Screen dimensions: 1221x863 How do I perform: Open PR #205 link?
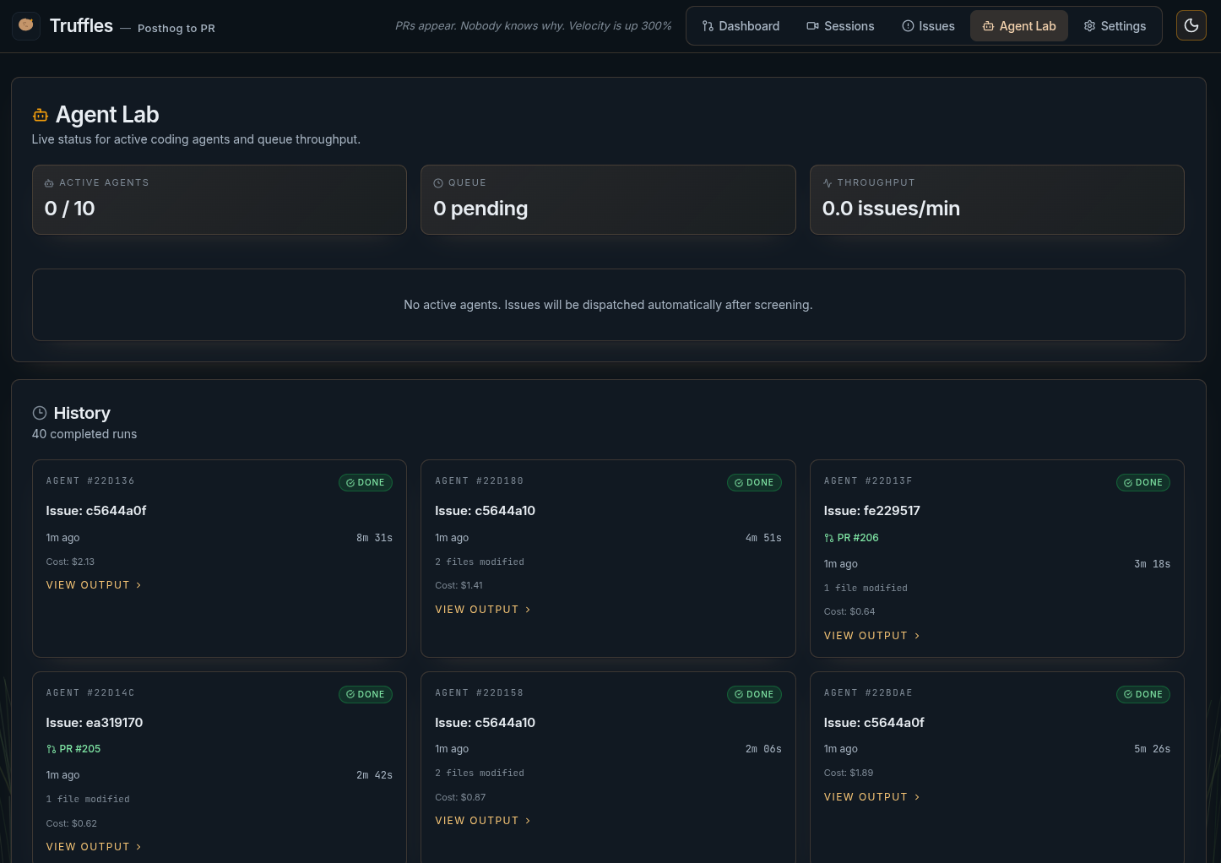[x=79, y=749]
